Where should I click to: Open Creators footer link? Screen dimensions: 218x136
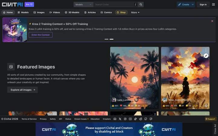107,119
